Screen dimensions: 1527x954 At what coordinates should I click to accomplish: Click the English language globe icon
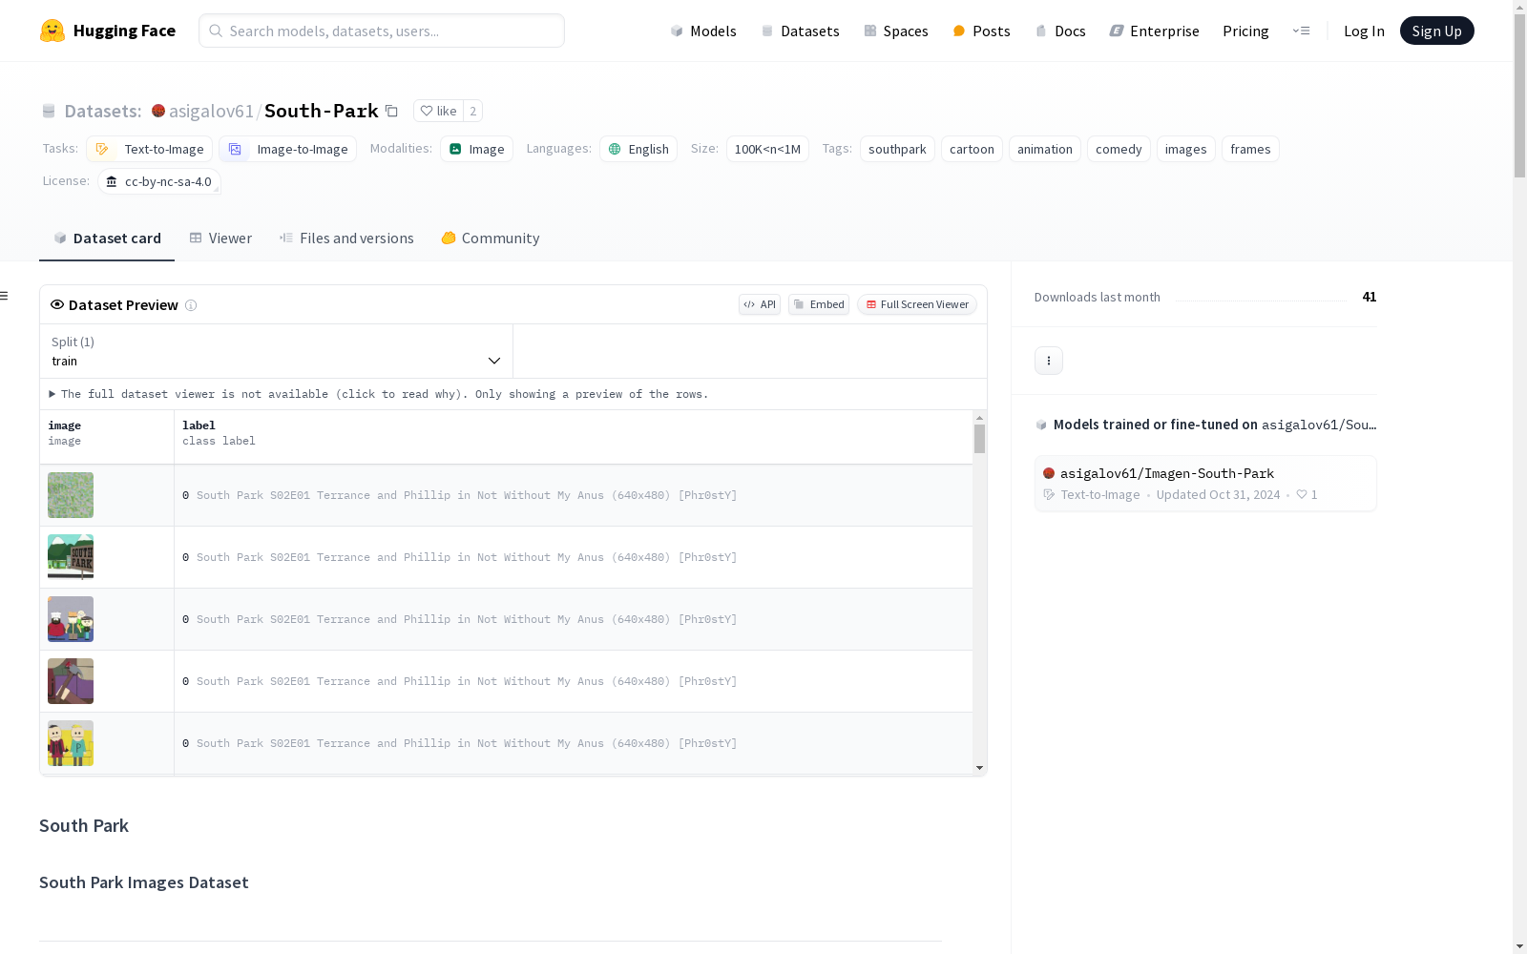pos(615,149)
